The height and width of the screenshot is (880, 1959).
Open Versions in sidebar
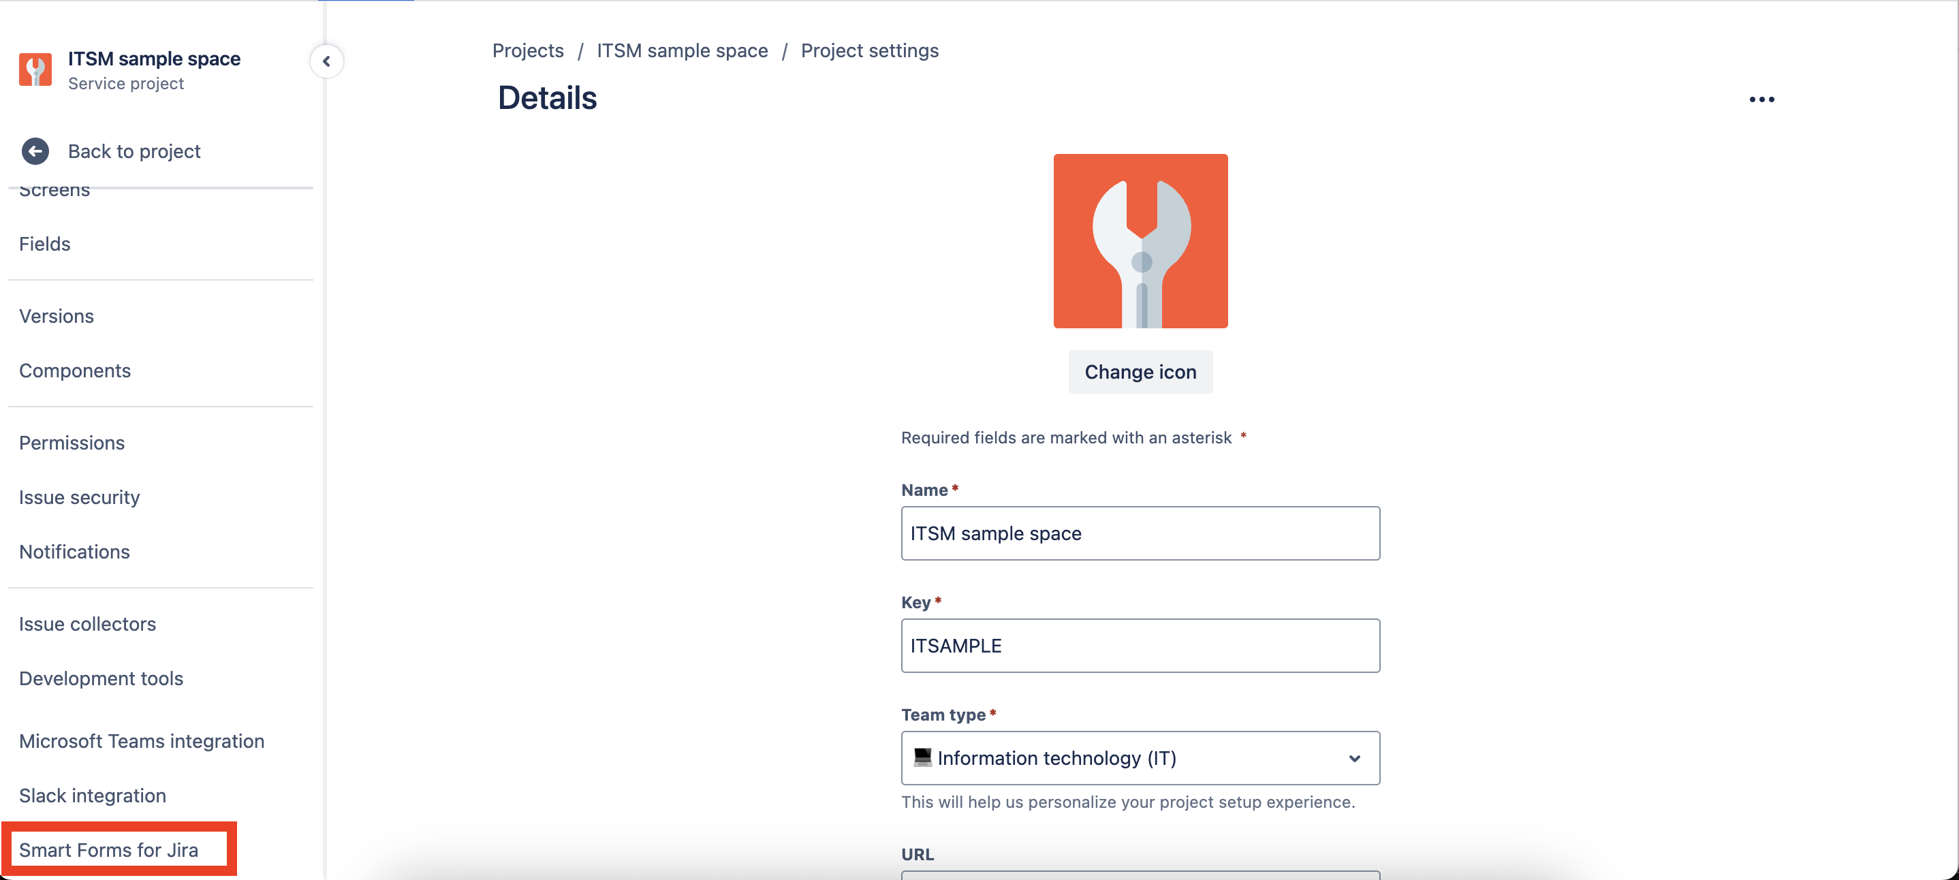coord(57,317)
